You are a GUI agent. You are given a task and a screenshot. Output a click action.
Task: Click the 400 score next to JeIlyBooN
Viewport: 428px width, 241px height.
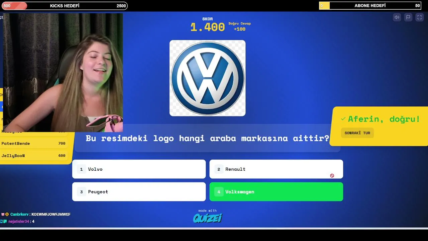[62, 156]
